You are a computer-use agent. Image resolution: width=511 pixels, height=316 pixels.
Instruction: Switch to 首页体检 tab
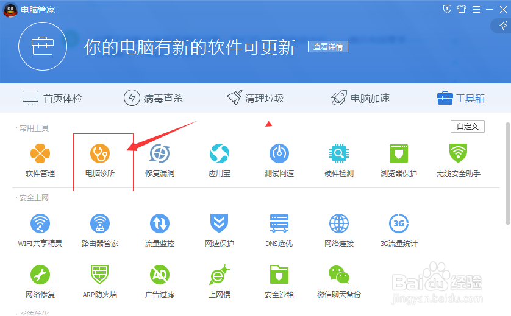[52, 98]
